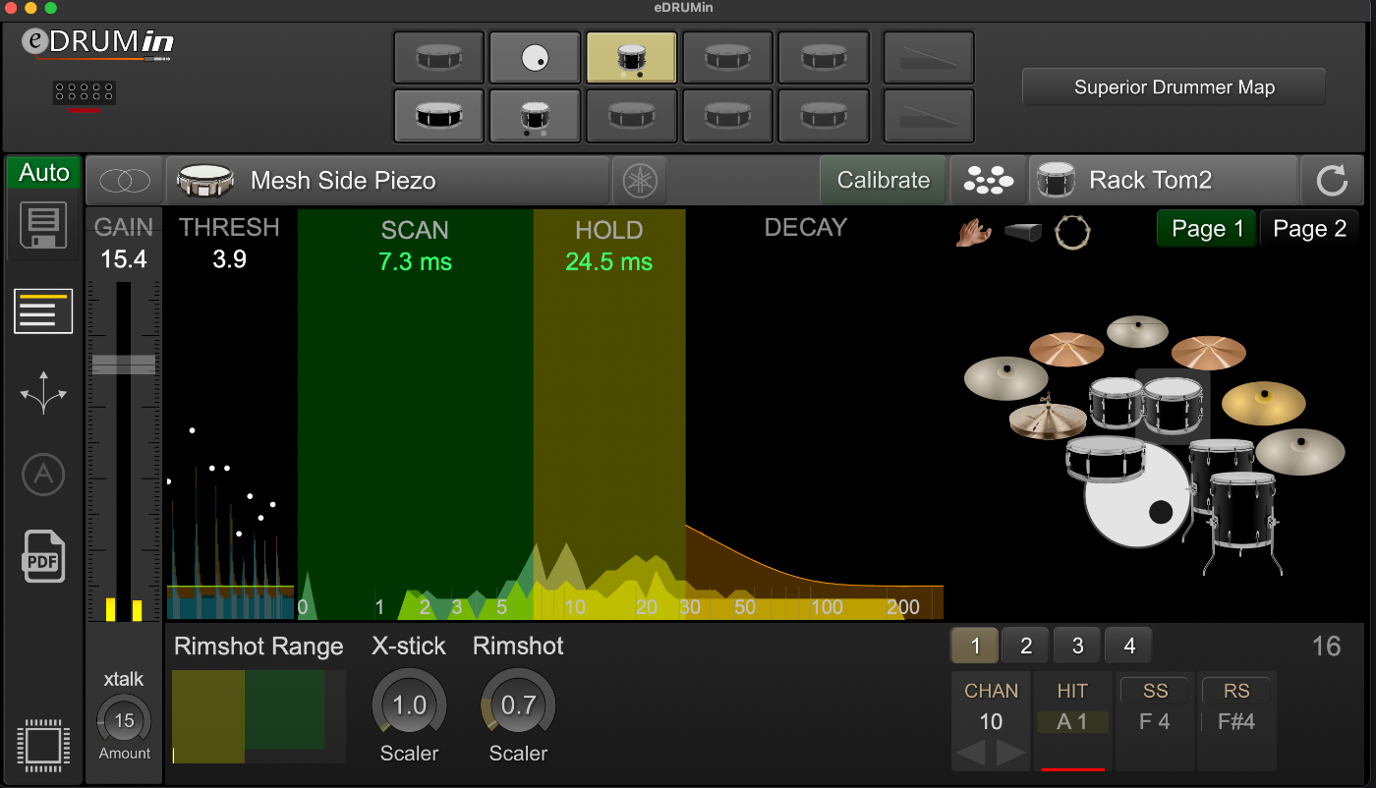This screenshot has height=788, width=1376.
Task: Toggle the Auto mode button
Action: point(44,173)
